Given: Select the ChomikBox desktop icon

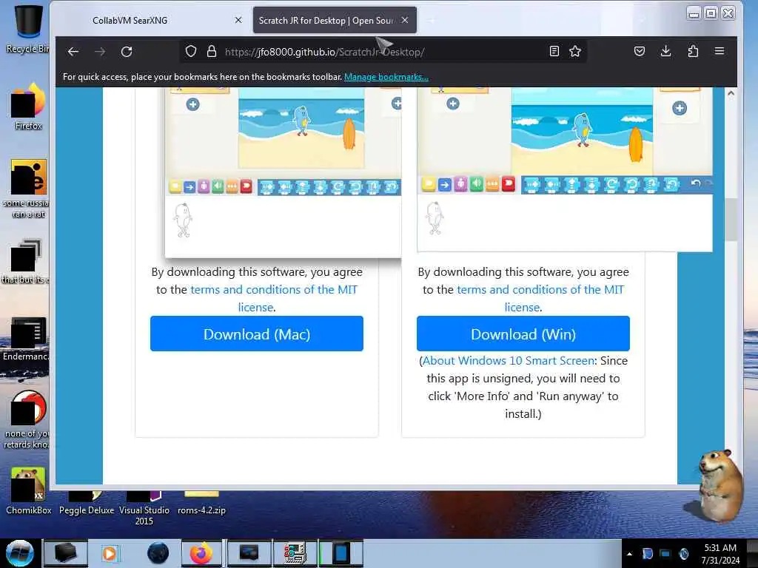Looking at the screenshot, I should (29, 491).
